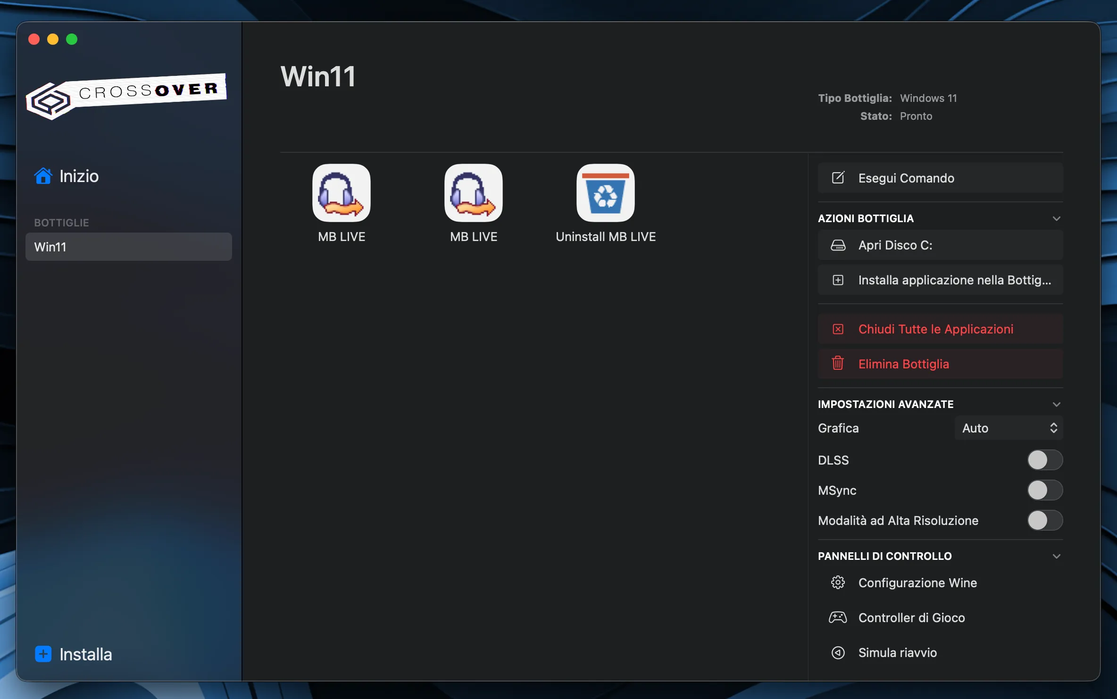The width and height of the screenshot is (1117, 699).
Task: Launch the second MB LIVE headphones app icon
Action: pos(474,193)
